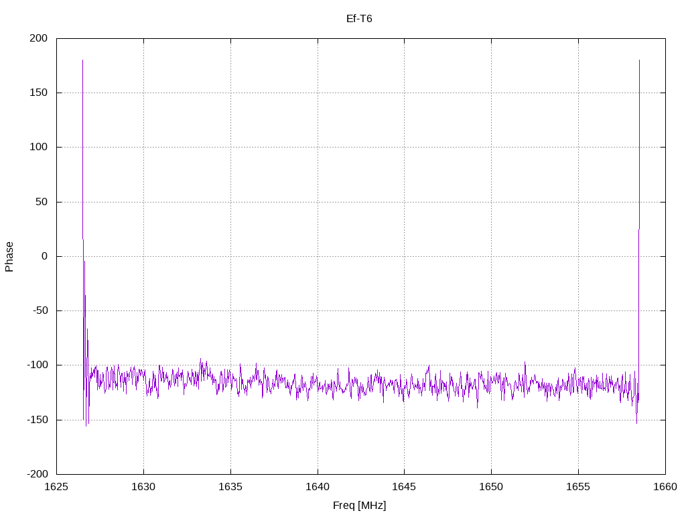The height and width of the screenshot is (515, 686).
Task: Click the y-axis tick label '-50'
Action: [x=40, y=311]
